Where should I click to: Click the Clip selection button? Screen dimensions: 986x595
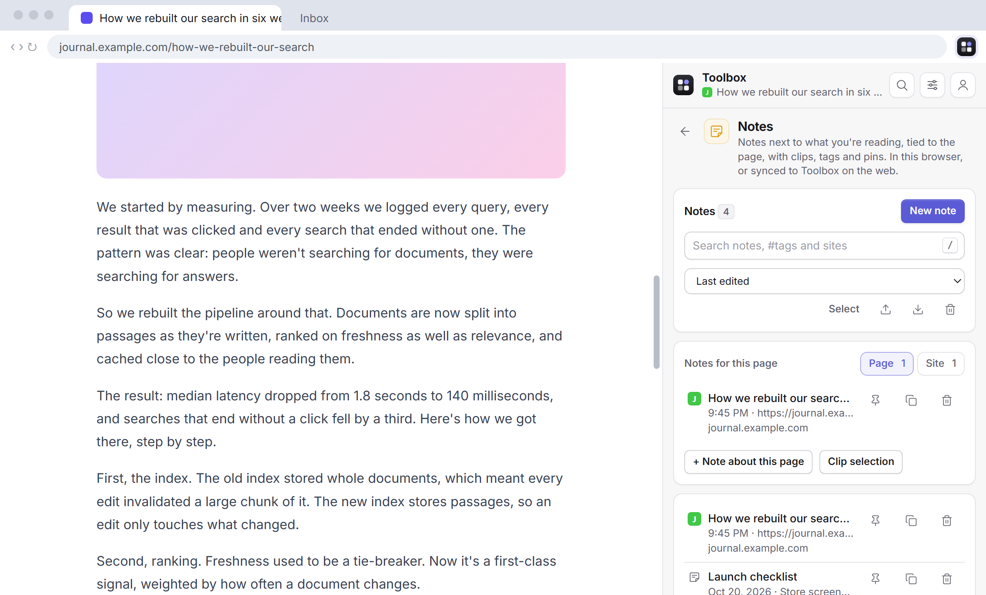pos(861,462)
